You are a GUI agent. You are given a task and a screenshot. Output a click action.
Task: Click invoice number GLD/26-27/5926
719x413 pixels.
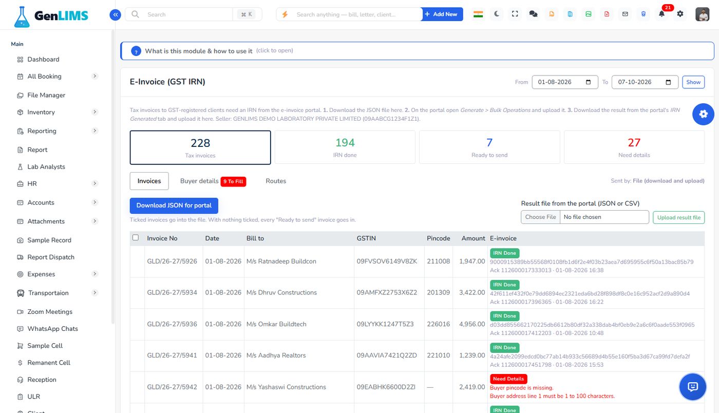pos(172,261)
